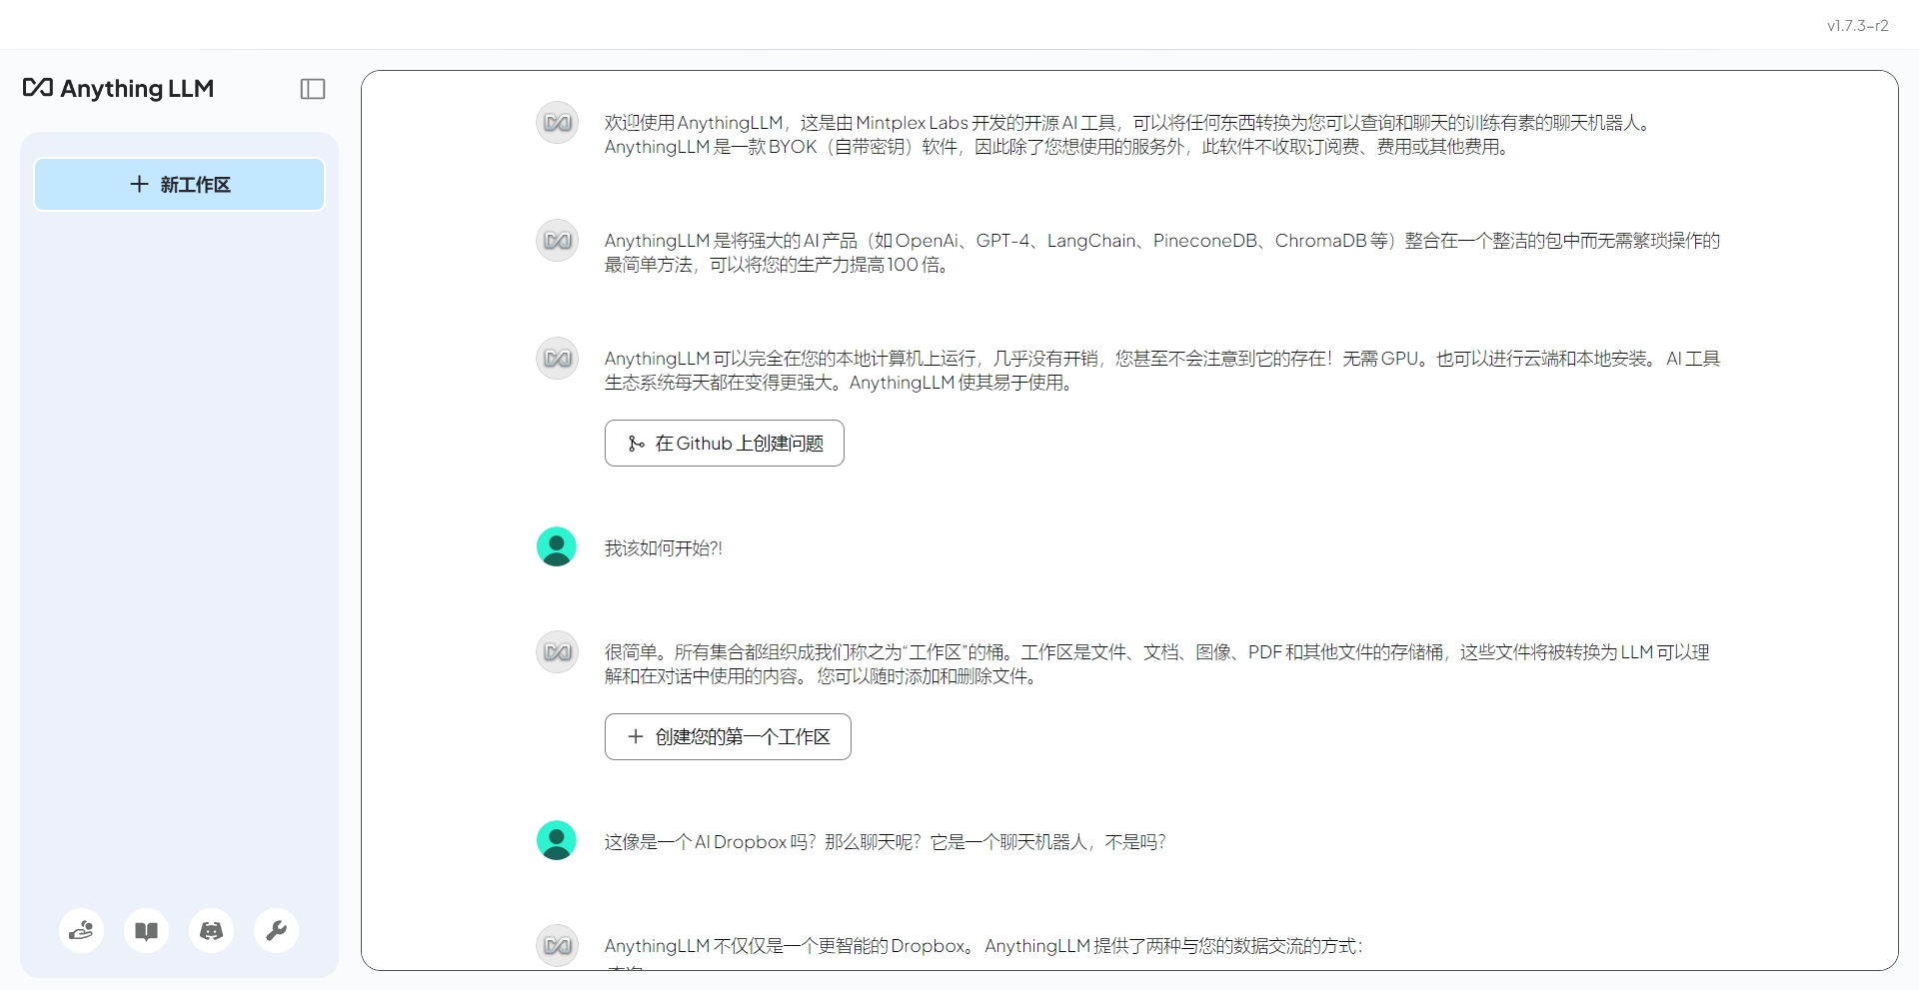Click the message starting 欢迎使用 AnythingLLM
Image resolution: width=1919 pixels, height=990 pixels.
(x=1129, y=135)
